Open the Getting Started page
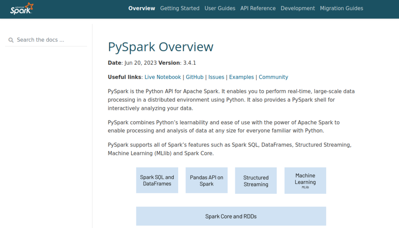This screenshot has width=399, height=228. pos(180,9)
